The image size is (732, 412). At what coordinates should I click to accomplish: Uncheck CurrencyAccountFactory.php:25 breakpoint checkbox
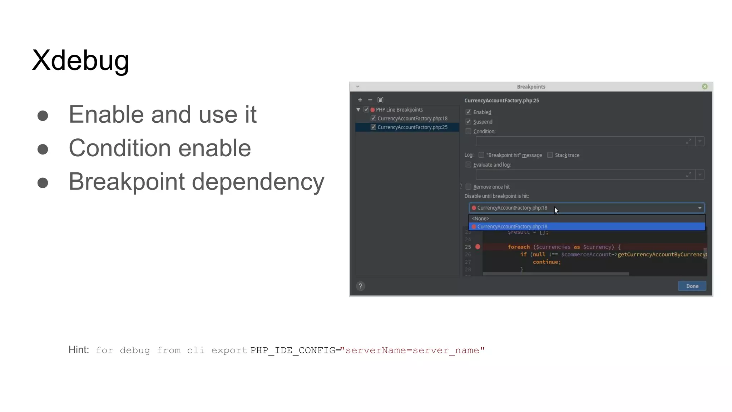pyautogui.click(x=373, y=127)
